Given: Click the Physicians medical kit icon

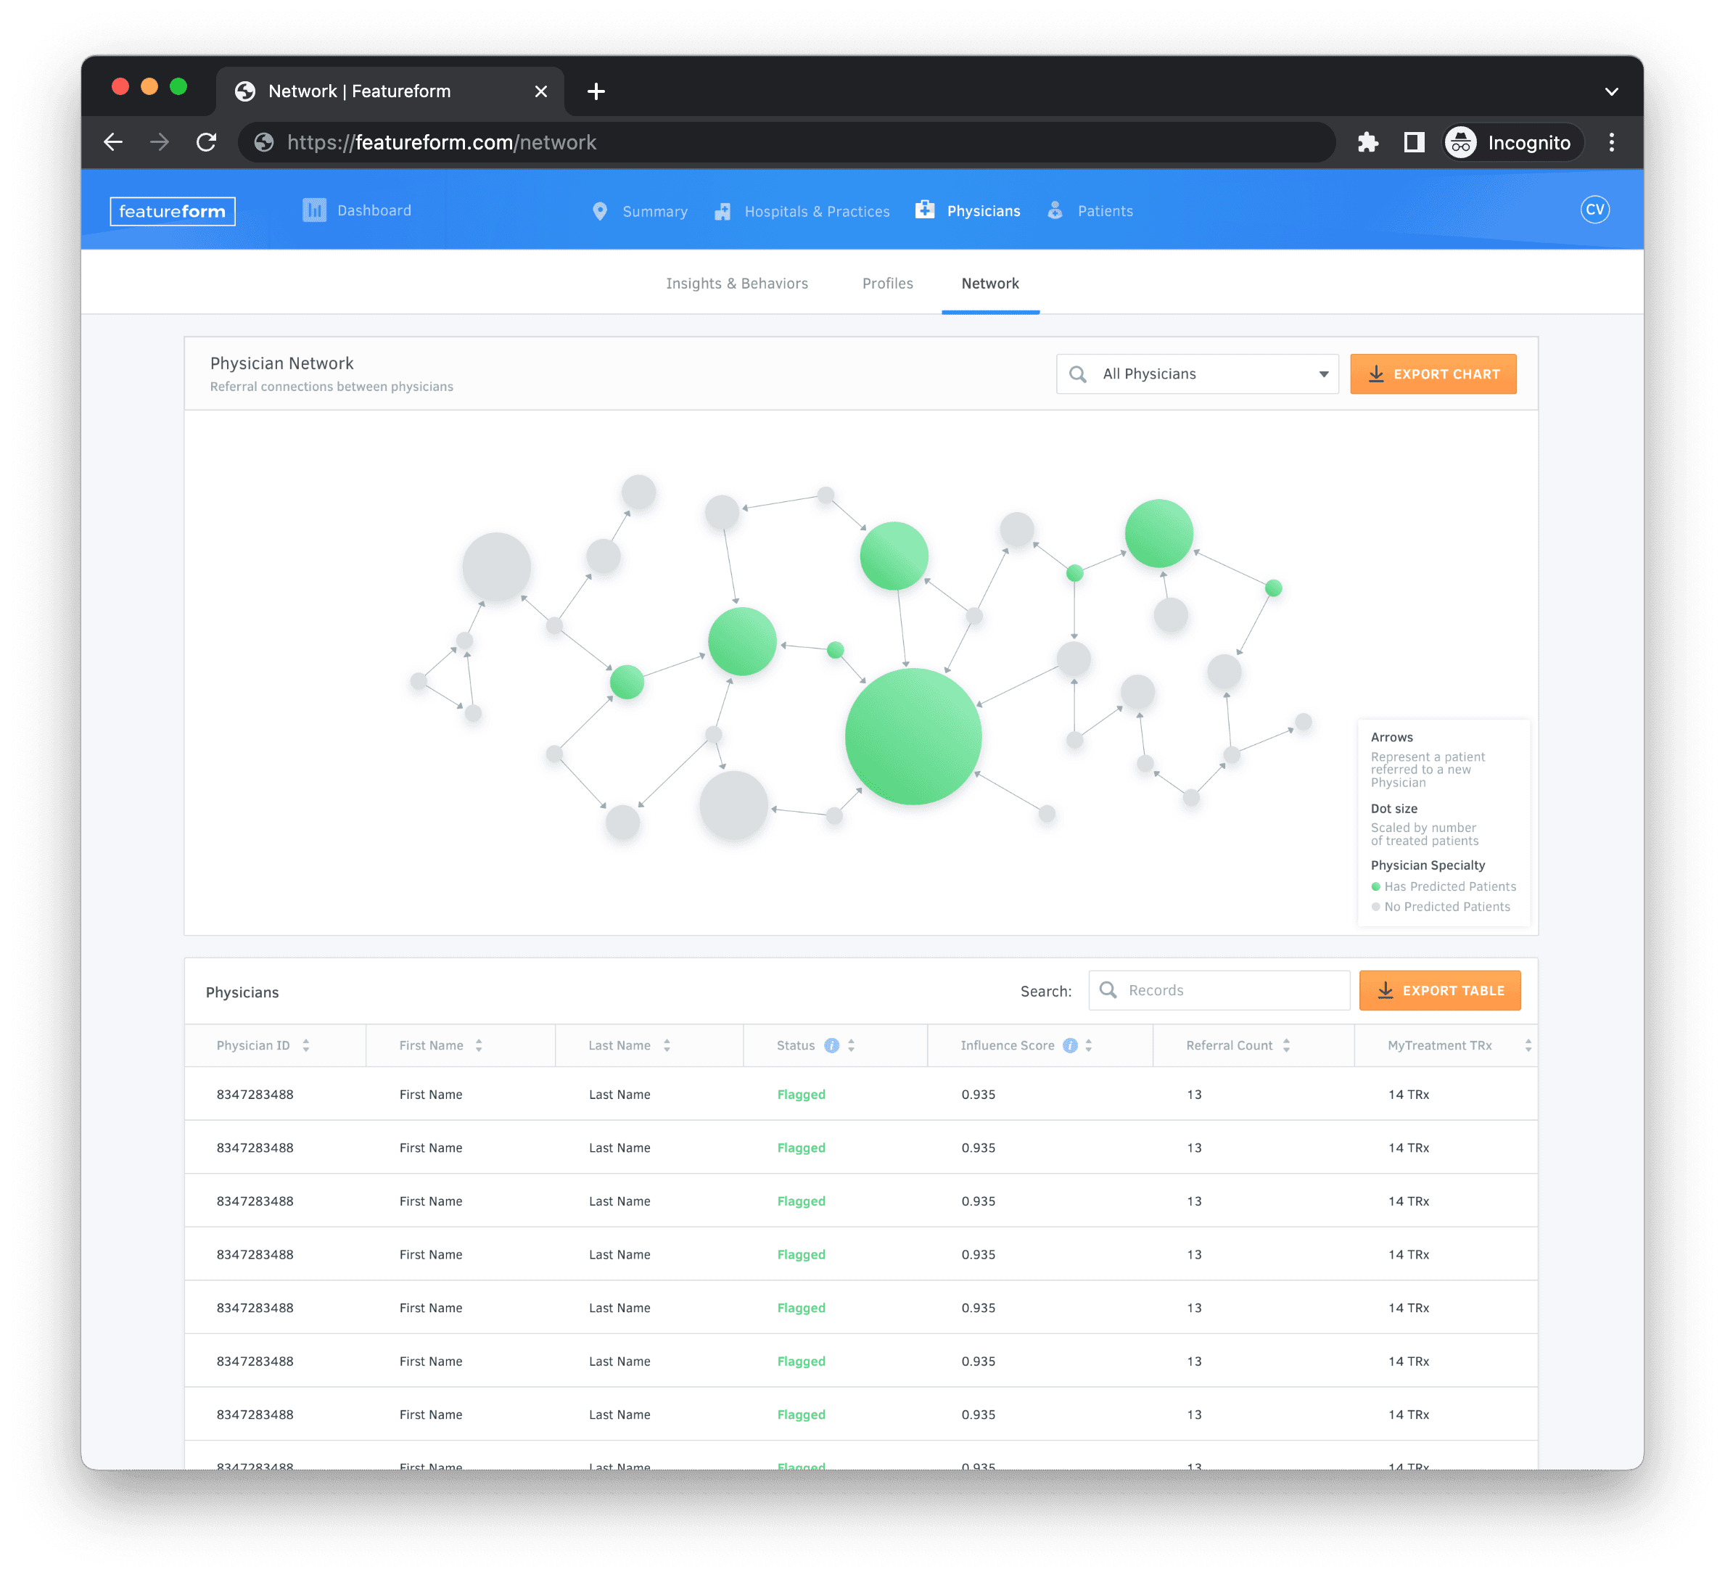Looking at the screenshot, I should point(925,210).
